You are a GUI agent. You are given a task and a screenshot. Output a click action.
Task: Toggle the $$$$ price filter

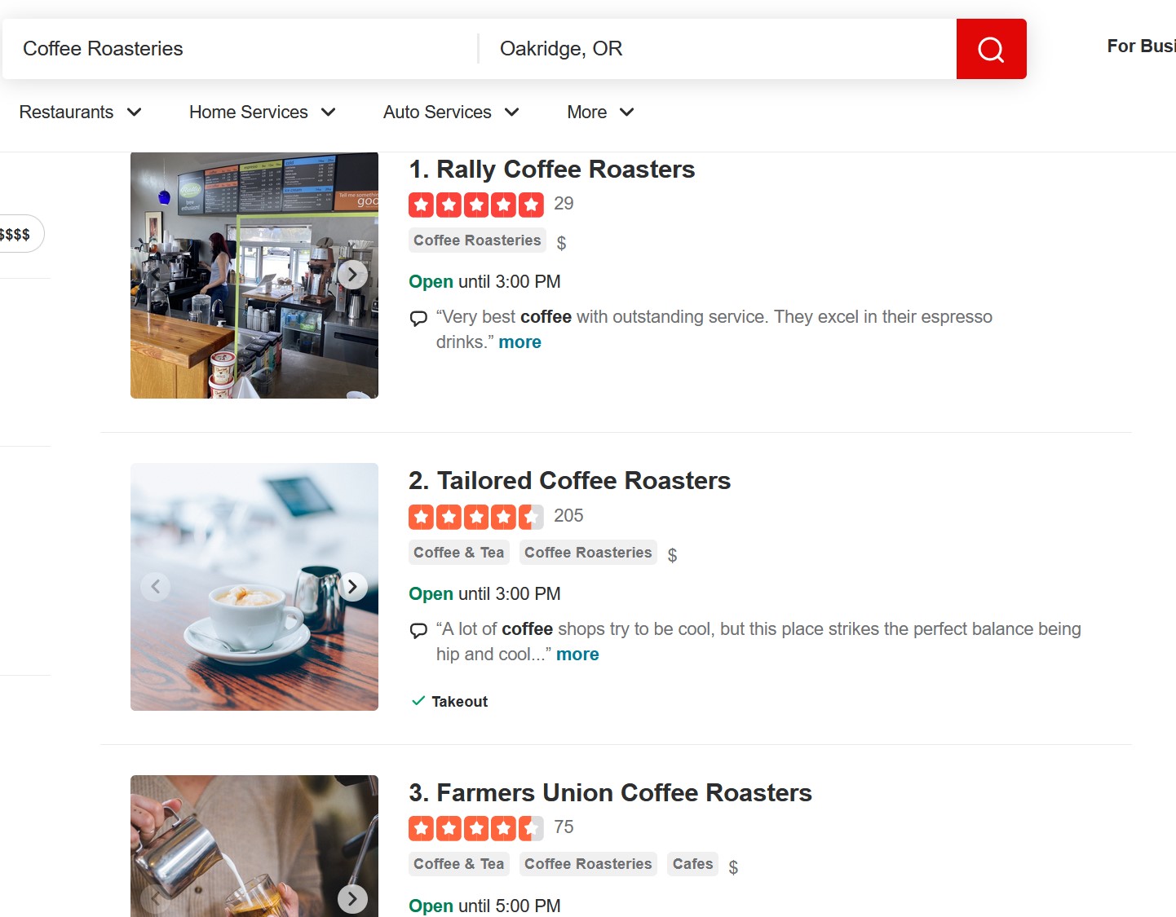click(x=16, y=235)
